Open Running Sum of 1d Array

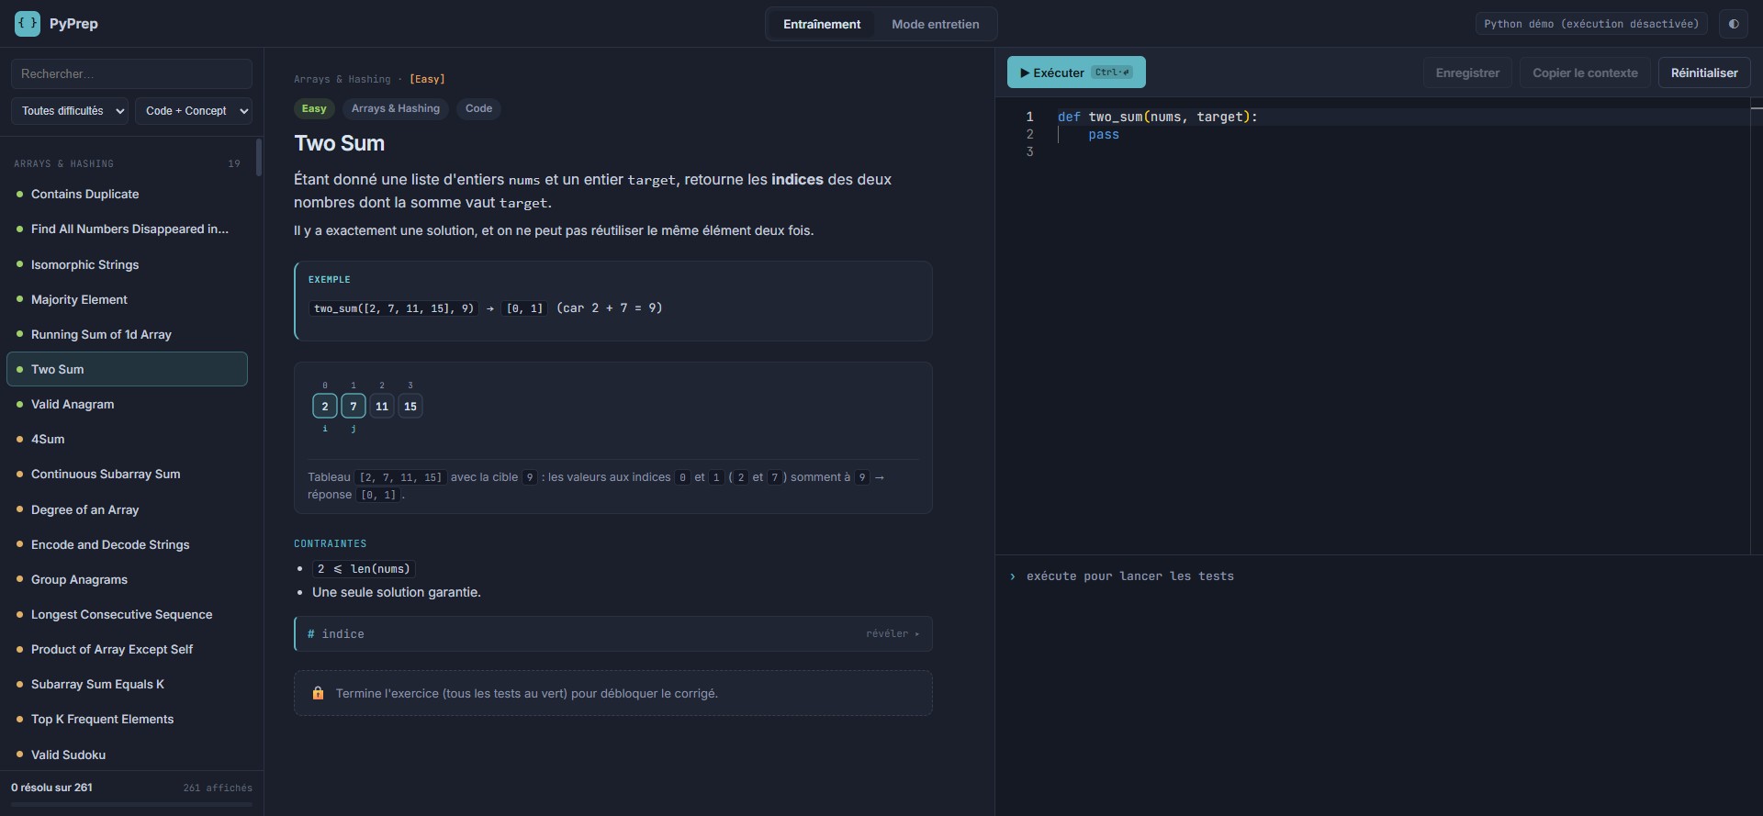(128, 334)
